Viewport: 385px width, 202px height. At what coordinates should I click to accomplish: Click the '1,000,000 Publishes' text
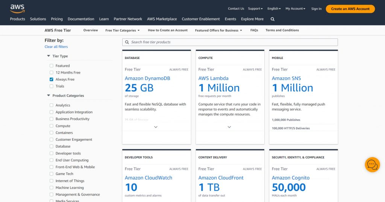point(286,120)
